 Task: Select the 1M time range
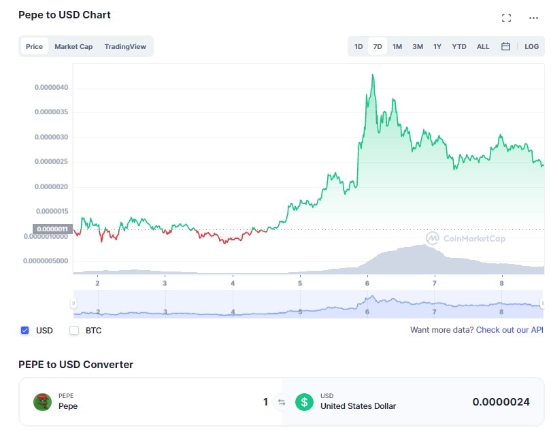pyautogui.click(x=397, y=46)
